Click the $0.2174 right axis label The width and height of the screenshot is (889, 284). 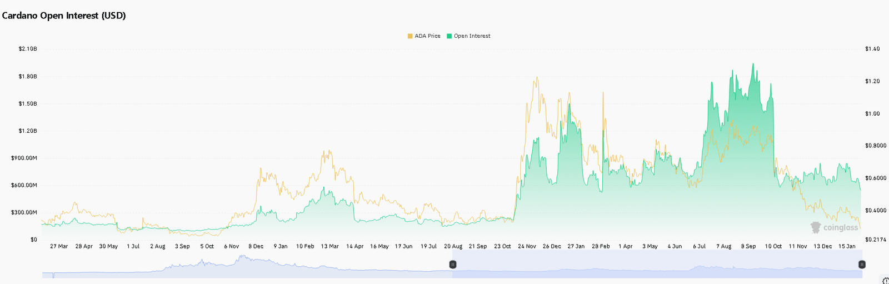click(x=875, y=240)
